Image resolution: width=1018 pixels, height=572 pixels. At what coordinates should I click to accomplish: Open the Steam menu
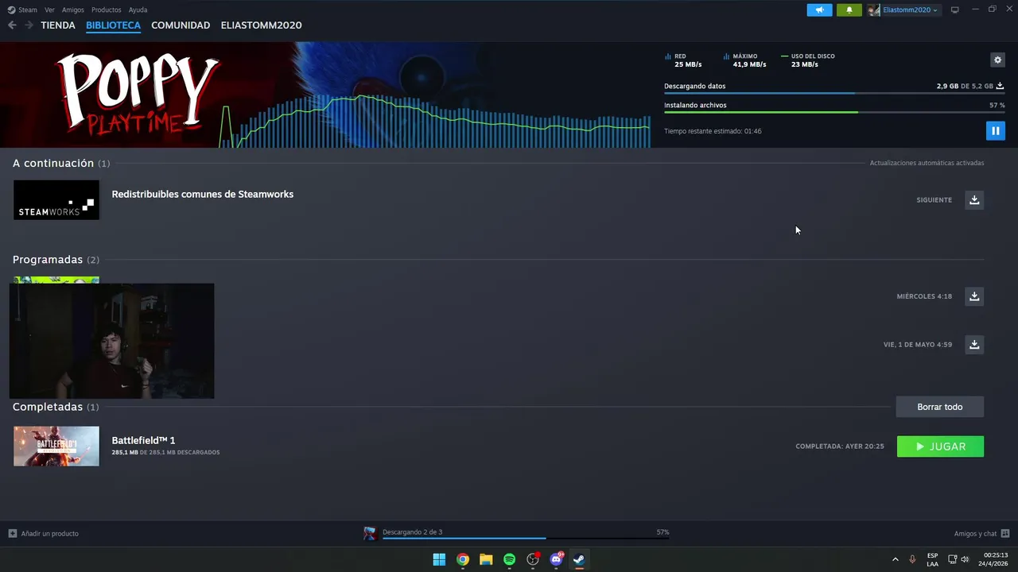pos(28,10)
